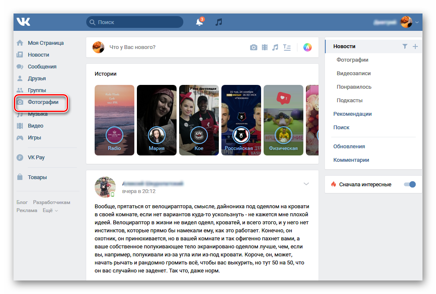Click the 'Блог' footer link
This screenshot has width=436, height=294.
click(x=22, y=202)
